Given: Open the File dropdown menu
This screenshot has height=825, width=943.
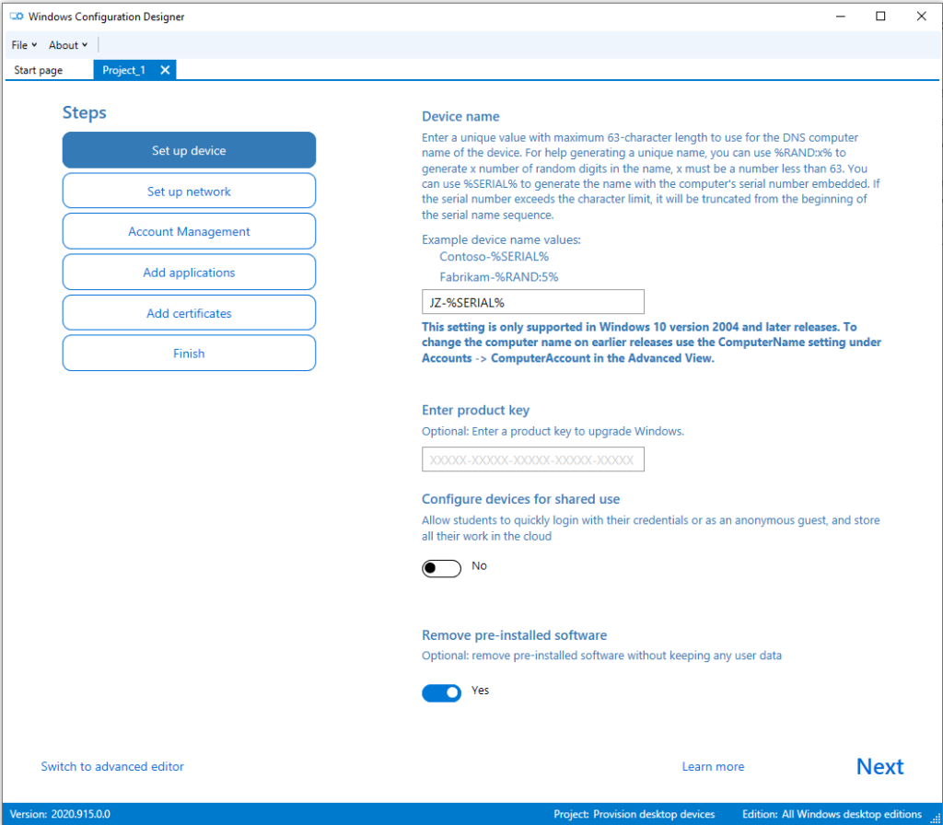Looking at the screenshot, I should [x=24, y=45].
